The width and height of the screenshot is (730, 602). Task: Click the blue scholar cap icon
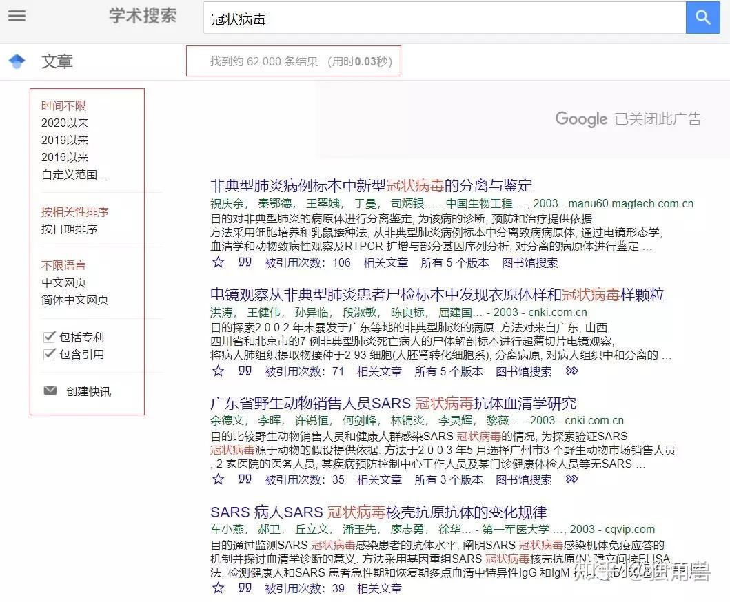click(17, 61)
